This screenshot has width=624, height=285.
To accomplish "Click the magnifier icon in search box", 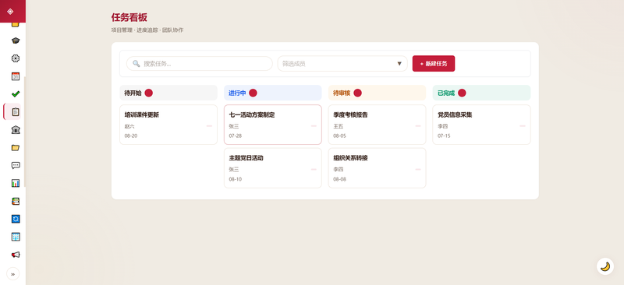I will (136, 64).
